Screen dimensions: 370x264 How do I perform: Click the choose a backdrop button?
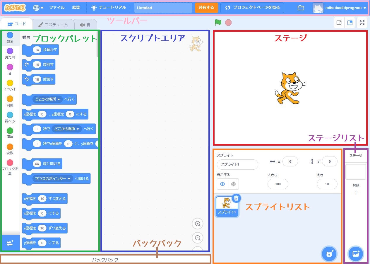point(356,254)
